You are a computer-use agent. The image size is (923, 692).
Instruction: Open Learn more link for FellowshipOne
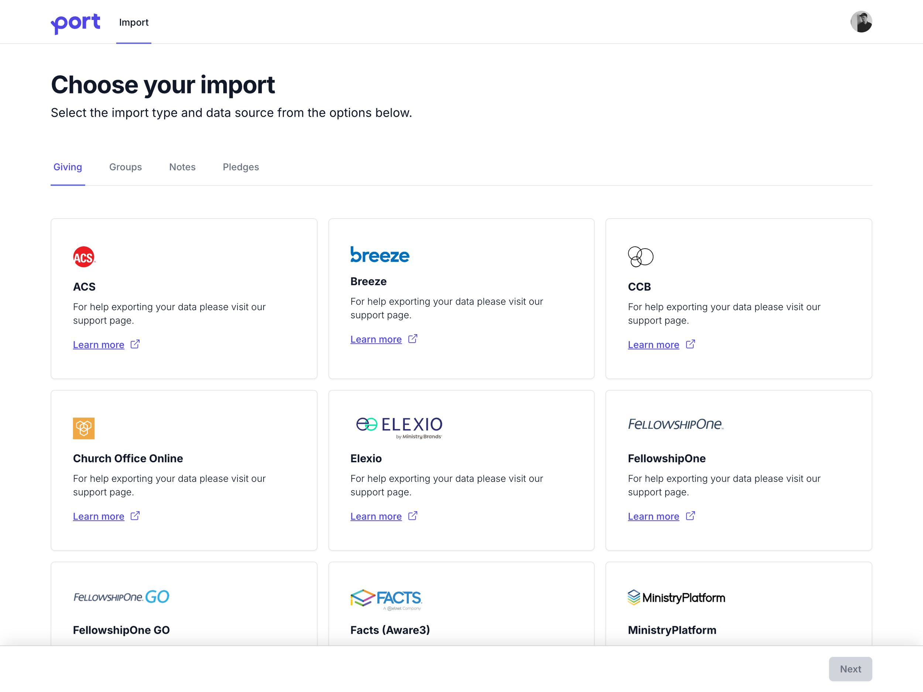tap(653, 516)
